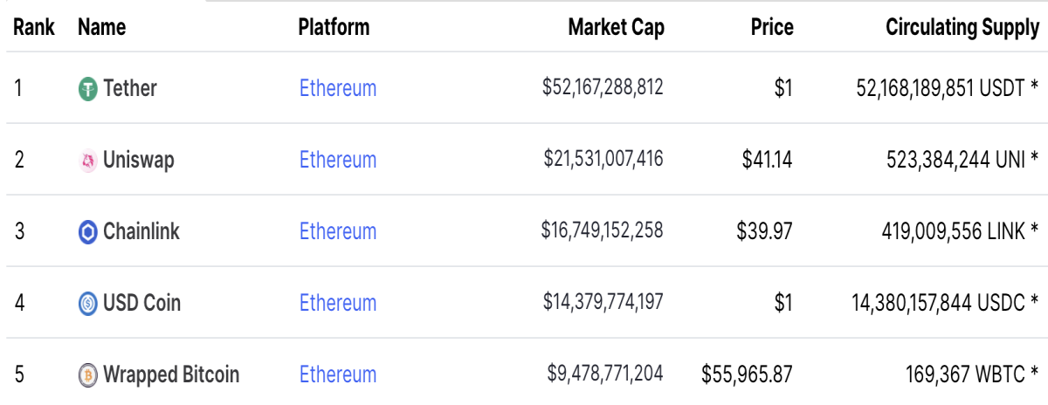Open the Uniswap token name
This screenshot has width=1048, height=405.
click(139, 160)
